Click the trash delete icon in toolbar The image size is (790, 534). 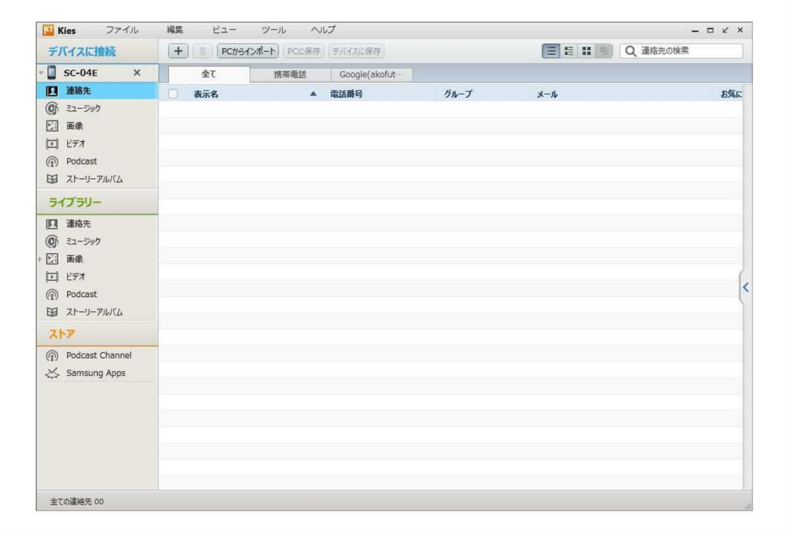203,51
